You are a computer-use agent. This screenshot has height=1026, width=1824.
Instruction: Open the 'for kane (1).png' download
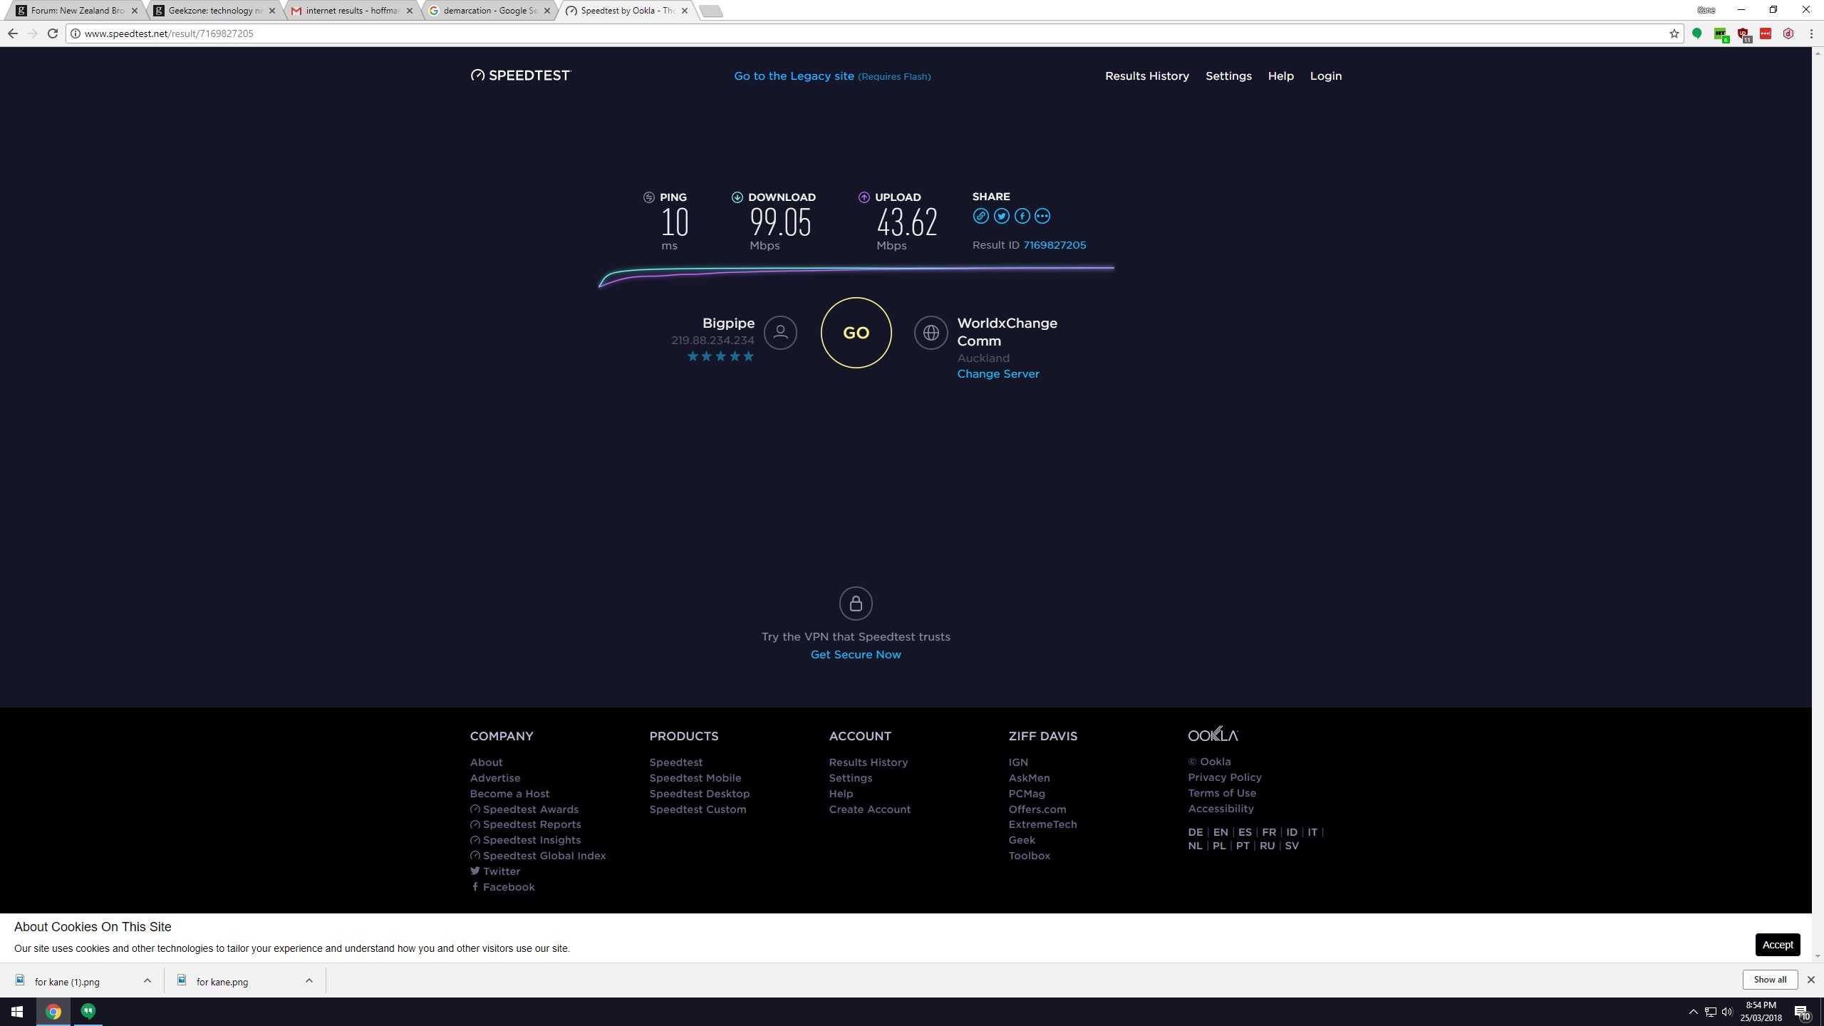click(67, 982)
